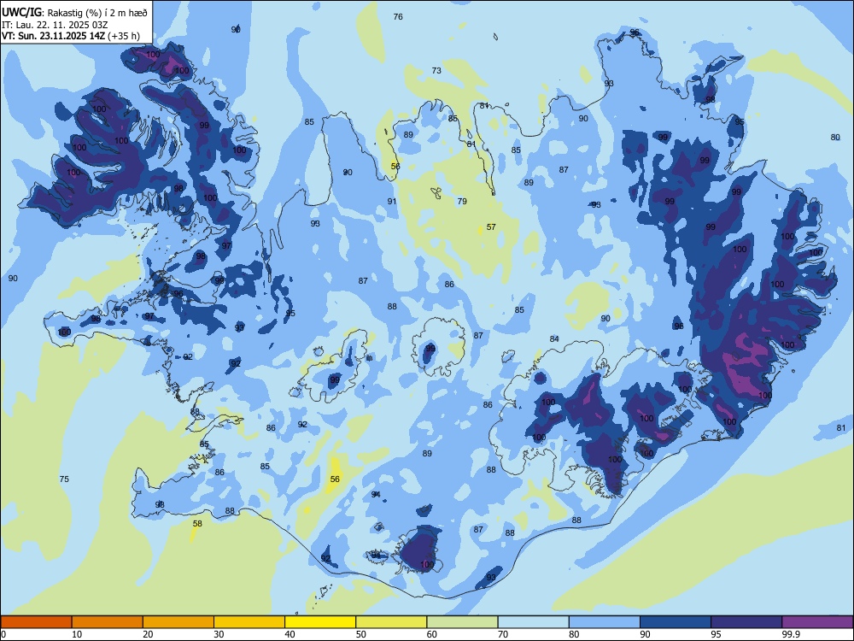
Task: Select the '80' value at the eastern edge
Action: (x=835, y=138)
